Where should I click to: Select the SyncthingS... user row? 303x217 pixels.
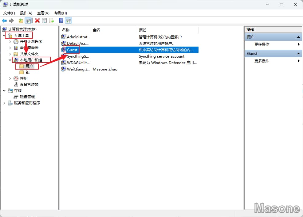tap(130, 56)
